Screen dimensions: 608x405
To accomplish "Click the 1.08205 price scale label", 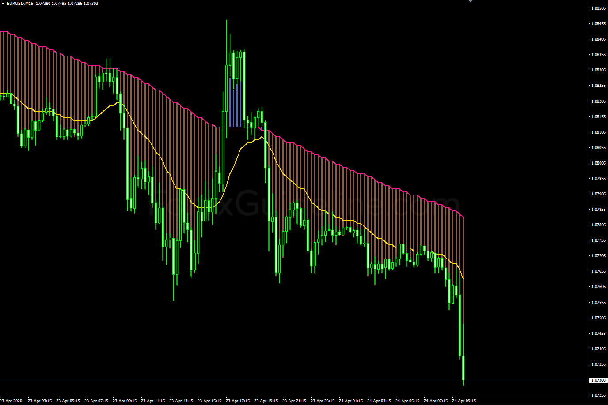I will click(x=598, y=101).
